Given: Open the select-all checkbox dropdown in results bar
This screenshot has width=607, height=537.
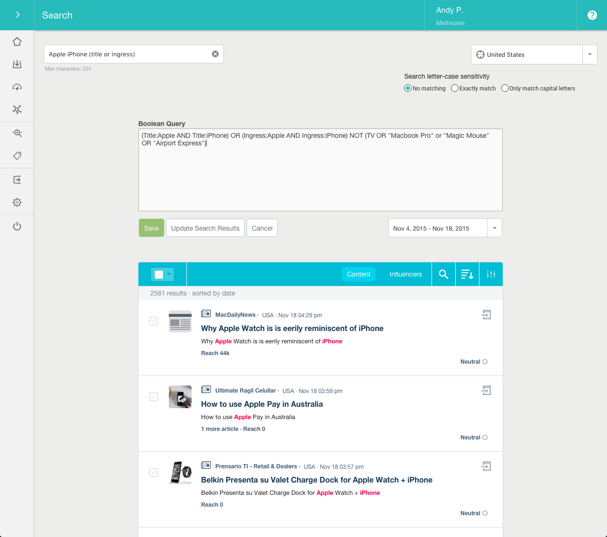Looking at the screenshot, I should point(163,274).
